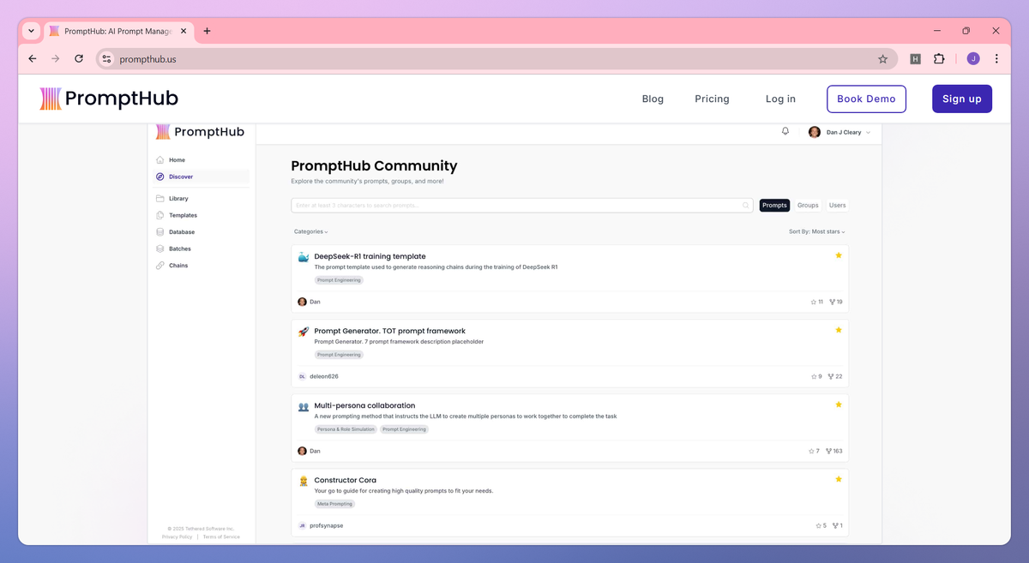
Task: Open a new browser tab
Action: [x=207, y=31]
